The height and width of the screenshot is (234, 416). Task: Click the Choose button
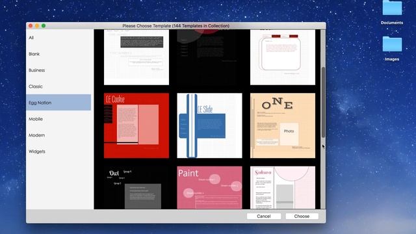click(302, 216)
